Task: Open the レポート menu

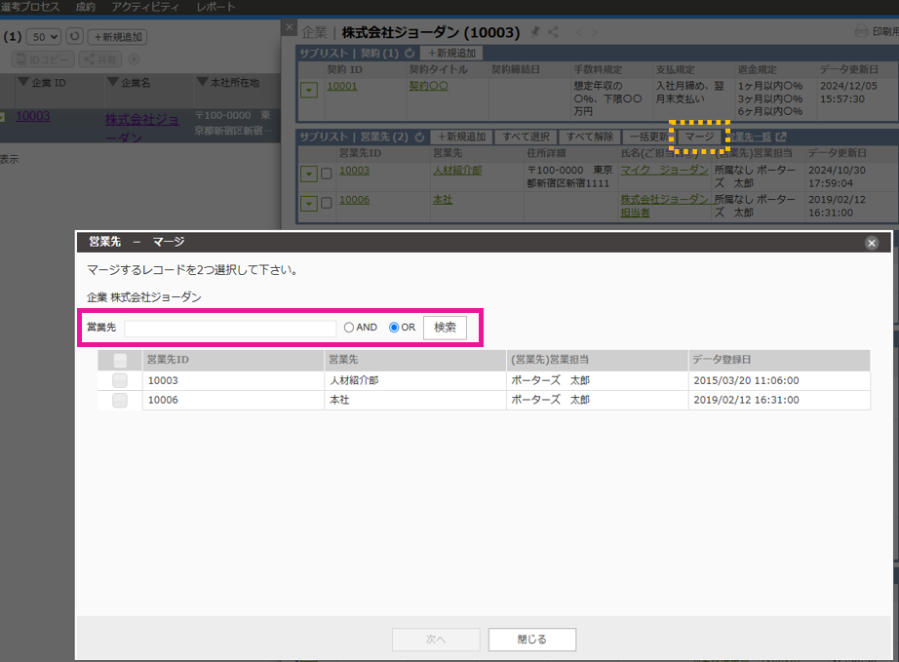Action: pyautogui.click(x=215, y=7)
